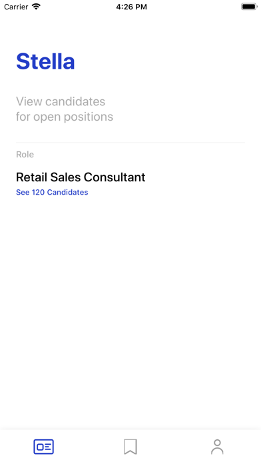
Task: Tap the divider line above Role
Action: 130,143
